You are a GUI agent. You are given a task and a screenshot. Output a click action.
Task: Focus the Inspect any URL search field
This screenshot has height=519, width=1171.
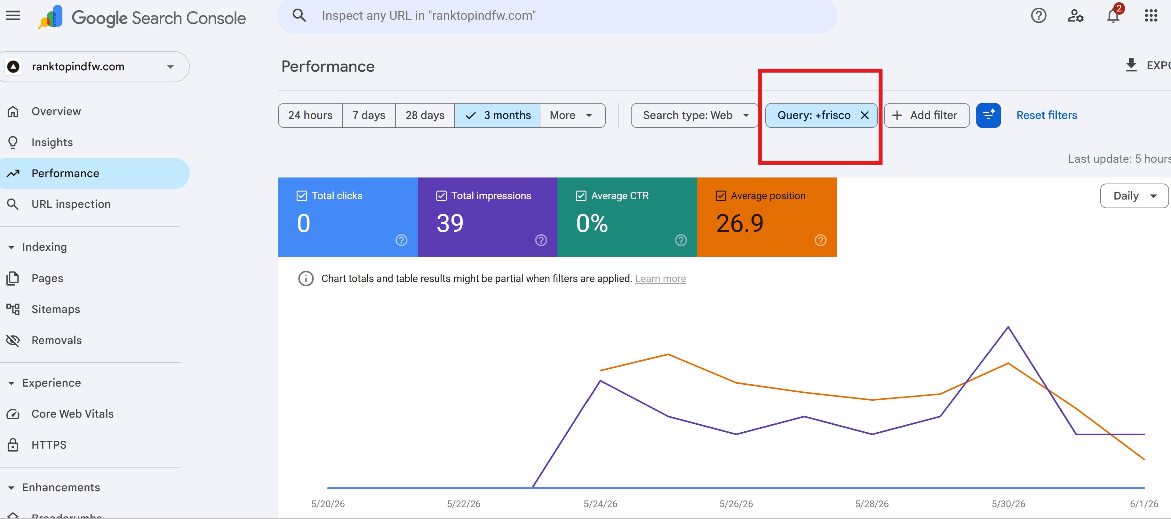point(557,16)
